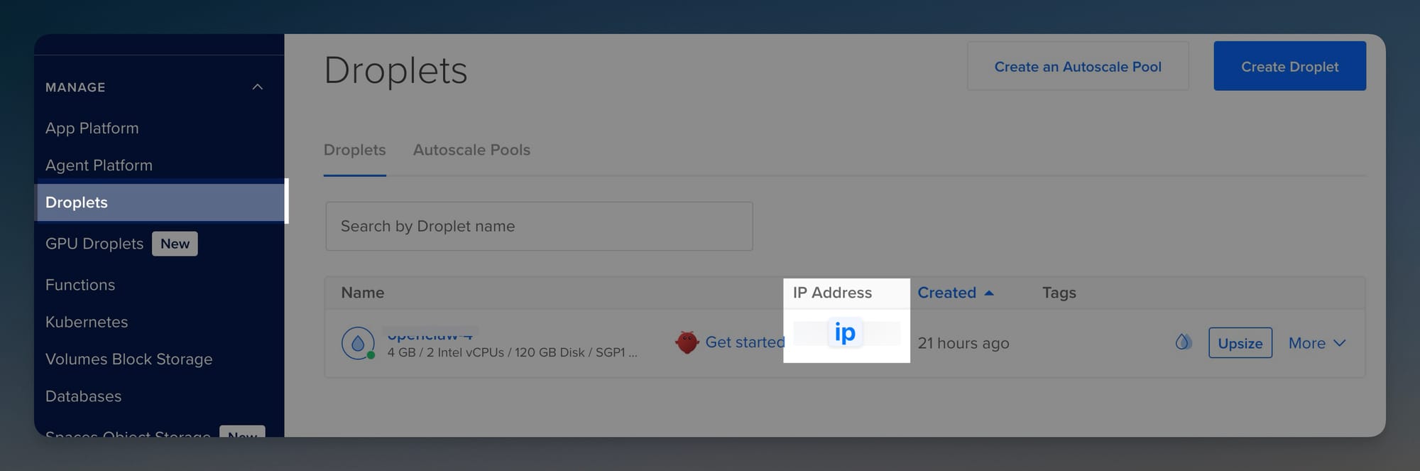Go to Agent Platform in the sidebar
The width and height of the screenshot is (1420, 471).
tap(99, 166)
